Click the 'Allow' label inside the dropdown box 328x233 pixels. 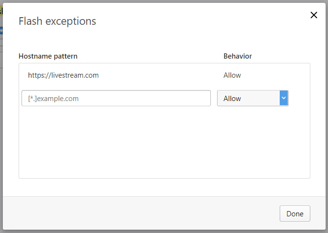(232, 98)
